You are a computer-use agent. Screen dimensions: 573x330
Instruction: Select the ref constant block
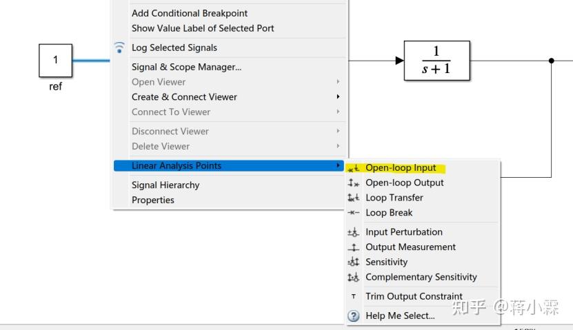(x=55, y=60)
